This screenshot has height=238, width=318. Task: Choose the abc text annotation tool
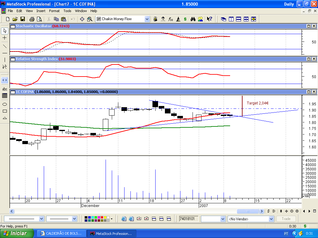[x=5, y=89]
